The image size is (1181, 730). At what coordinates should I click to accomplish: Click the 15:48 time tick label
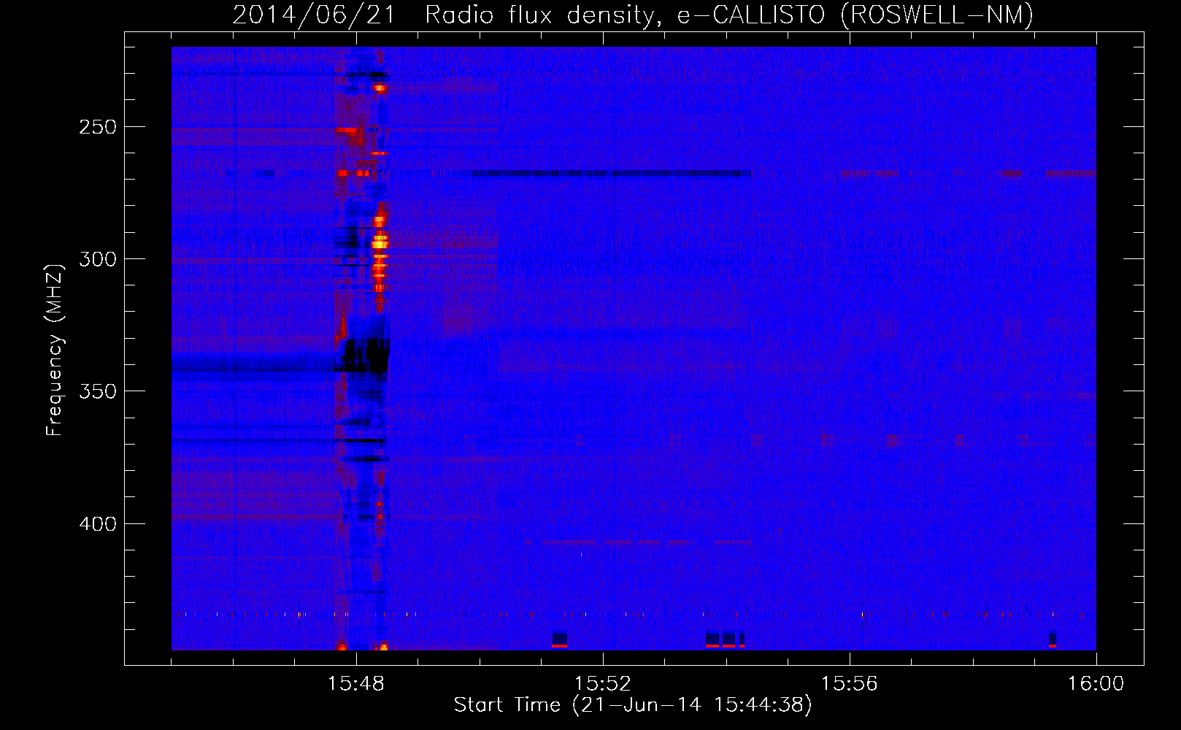[356, 683]
